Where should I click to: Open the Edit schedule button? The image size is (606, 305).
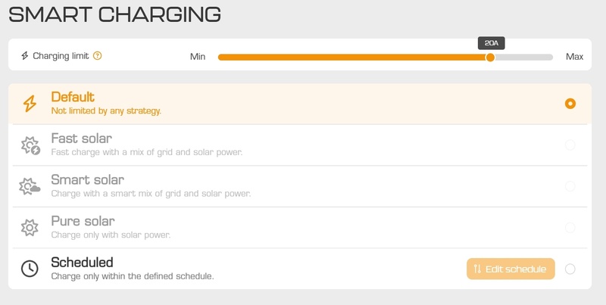click(x=511, y=269)
